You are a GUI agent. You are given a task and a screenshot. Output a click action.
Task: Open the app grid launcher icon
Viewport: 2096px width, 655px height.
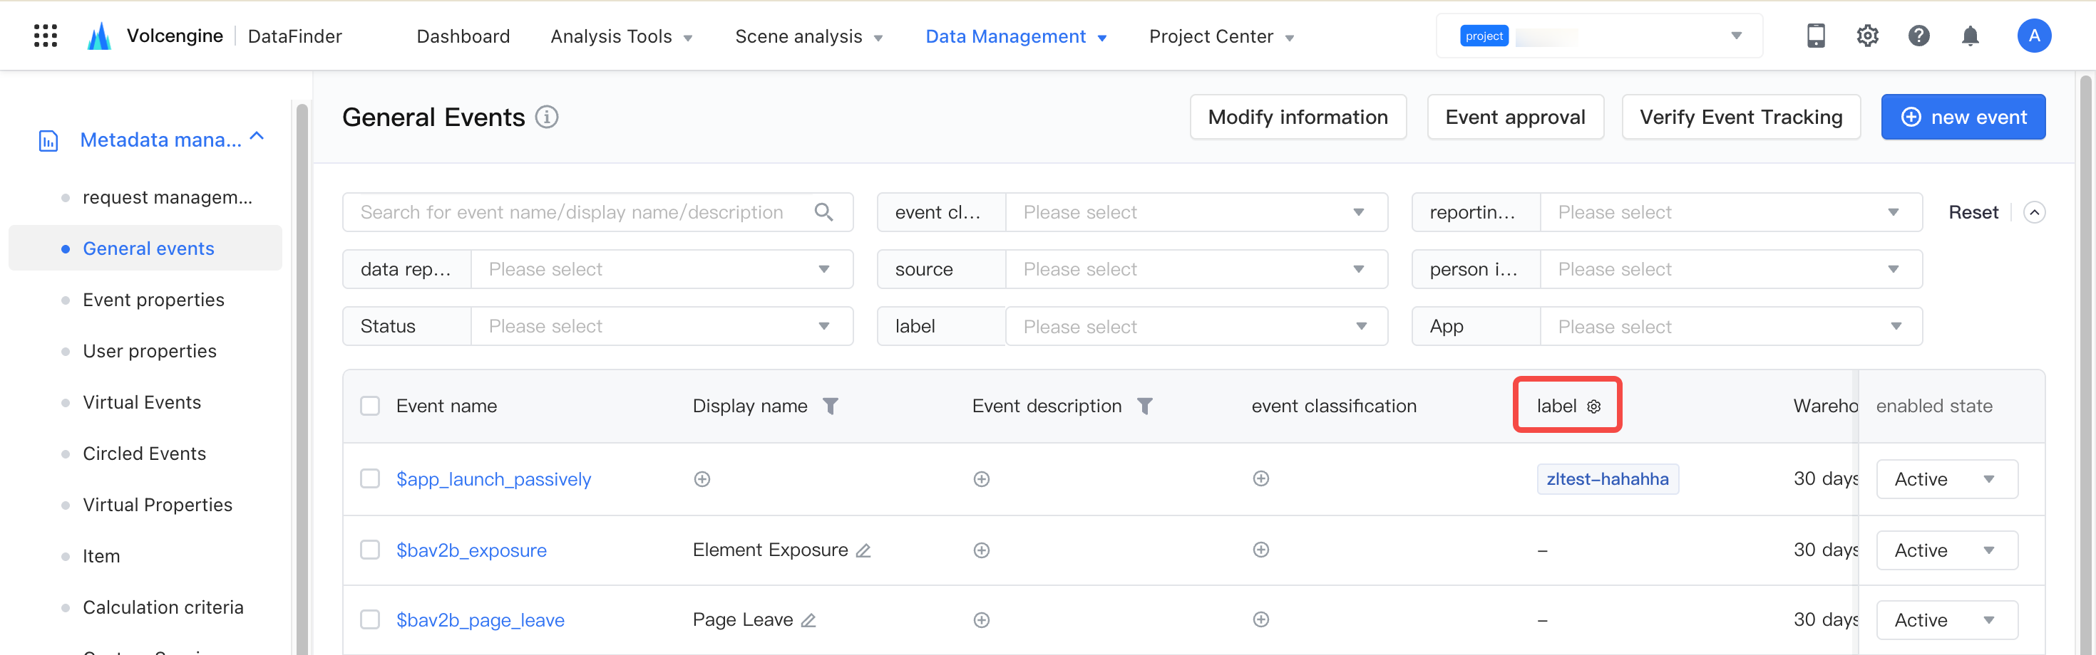(46, 36)
